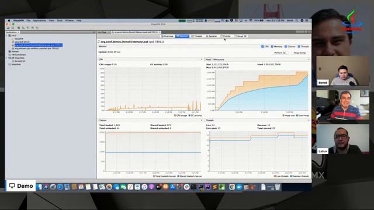Click the Remote node icon in Applications tree

point(9,51)
